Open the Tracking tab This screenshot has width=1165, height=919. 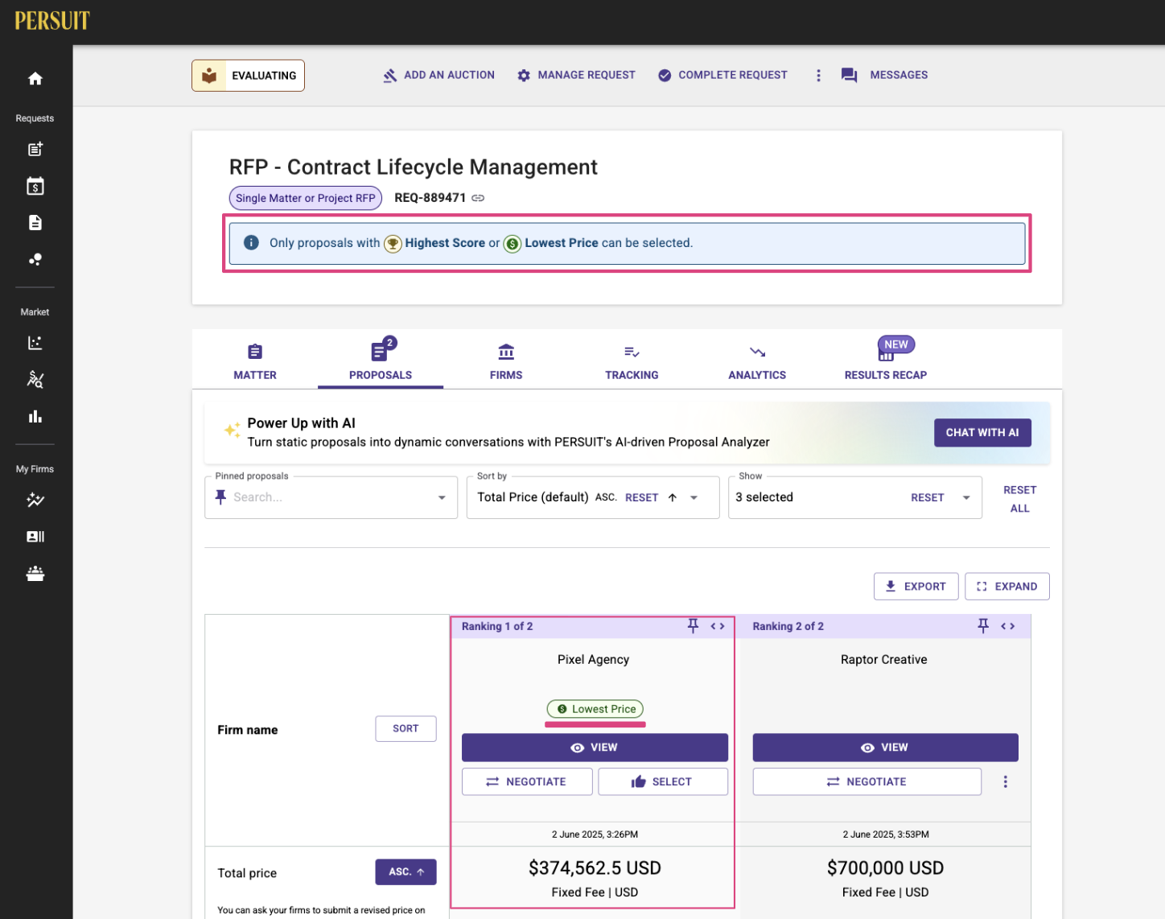click(632, 362)
